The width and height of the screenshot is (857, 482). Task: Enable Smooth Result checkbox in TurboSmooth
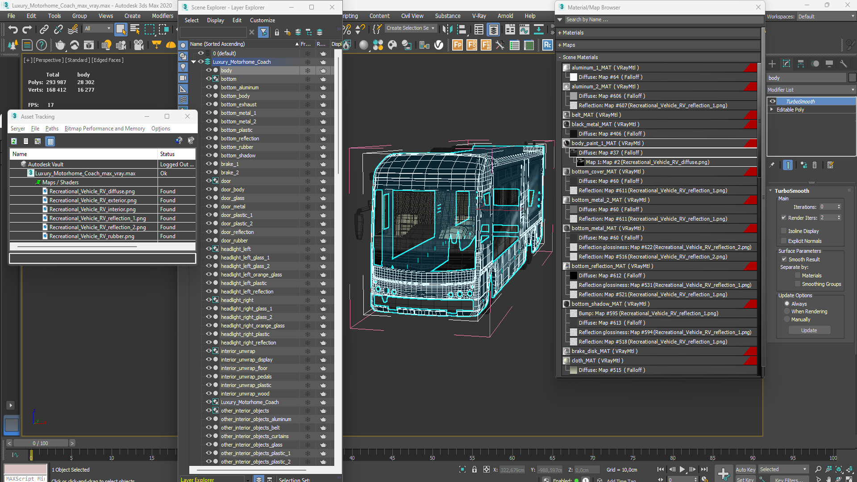click(x=784, y=259)
